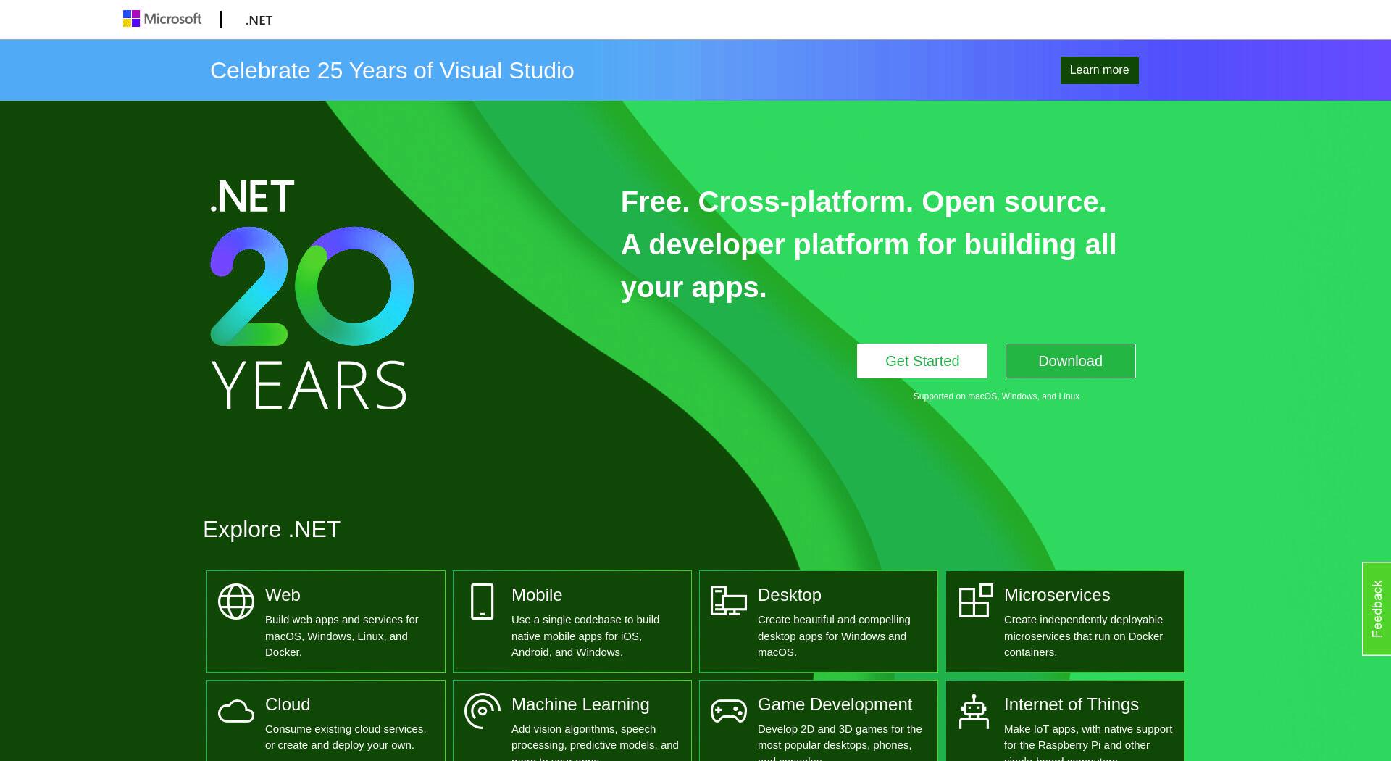Open the Cloud card title
This screenshot has height=761, width=1391.
point(288,704)
